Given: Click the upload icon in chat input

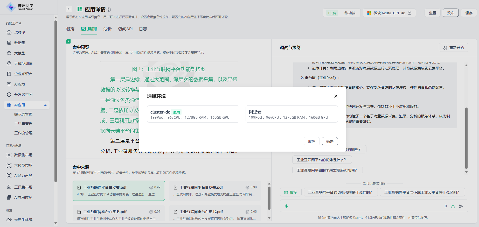Looking at the screenshot, I should pos(453,207).
